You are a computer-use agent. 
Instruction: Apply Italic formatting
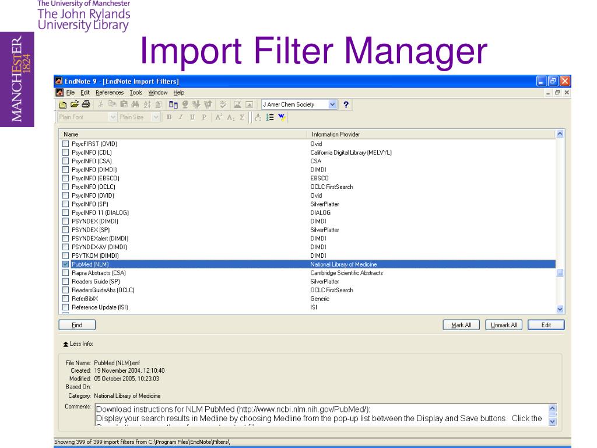[x=181, y=117]
